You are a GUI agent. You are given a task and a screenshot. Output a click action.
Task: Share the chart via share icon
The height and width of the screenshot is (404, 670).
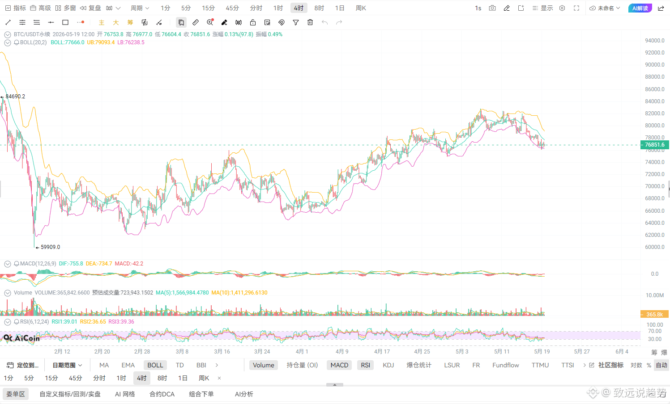point(661,8)
